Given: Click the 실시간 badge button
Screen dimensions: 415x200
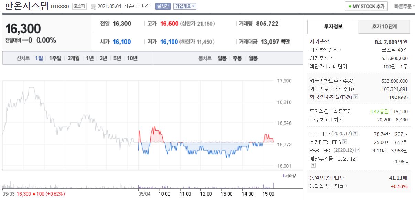Looking at the screenshot, I should point(163,6).
